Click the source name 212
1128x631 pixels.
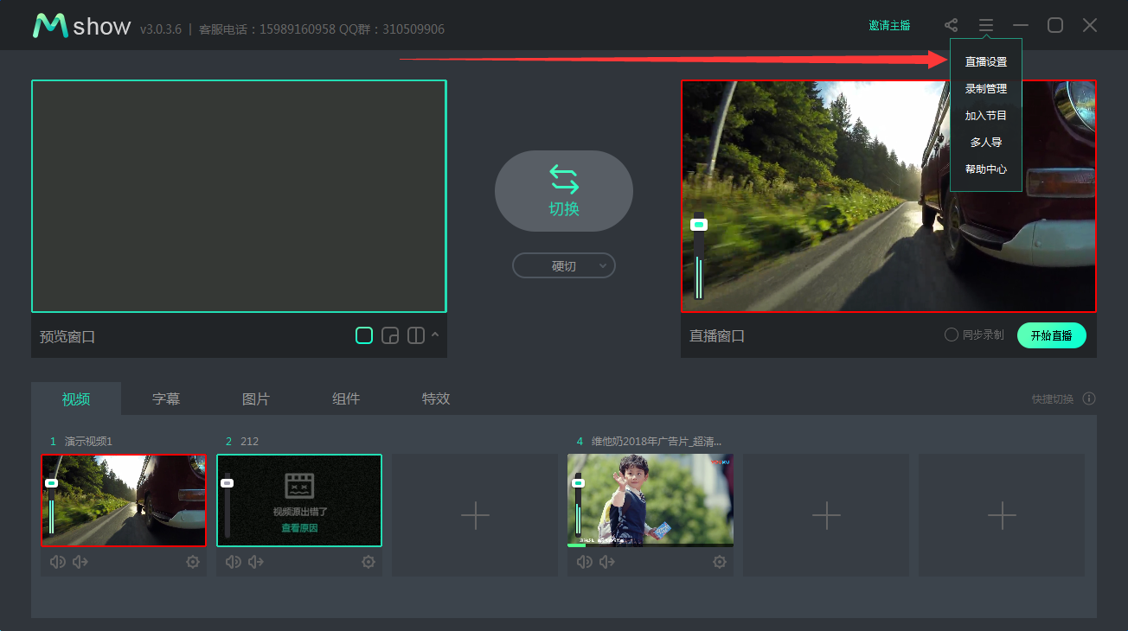pos(249,442)
